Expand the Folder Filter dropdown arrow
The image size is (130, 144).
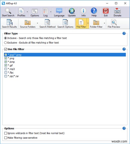pyautogui.click(x=104, y=23)
